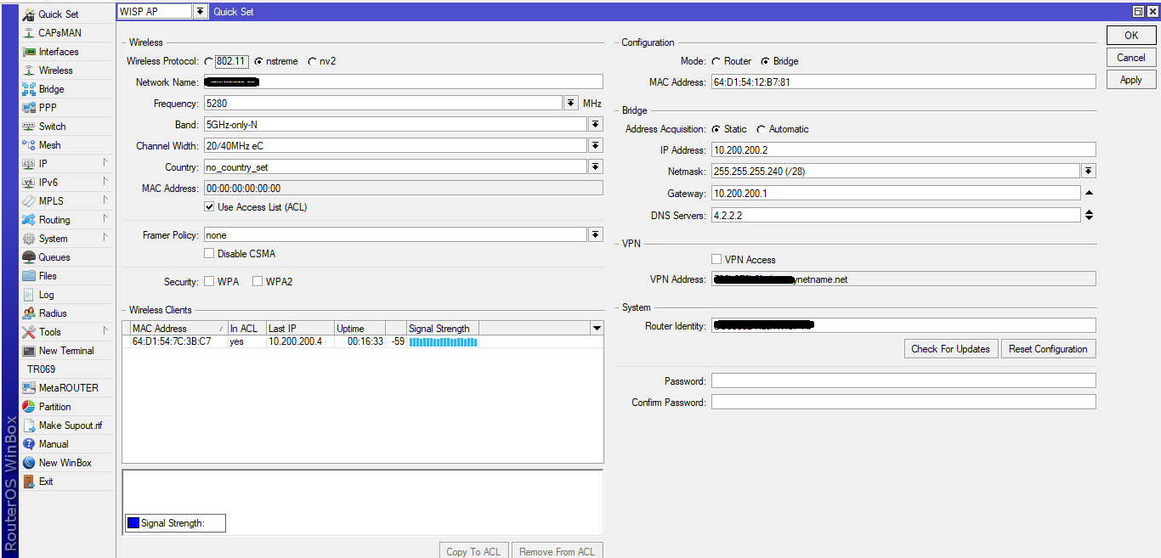
Task: Select TR069 in the sidebar menu
Action: (x=40, y=369)
